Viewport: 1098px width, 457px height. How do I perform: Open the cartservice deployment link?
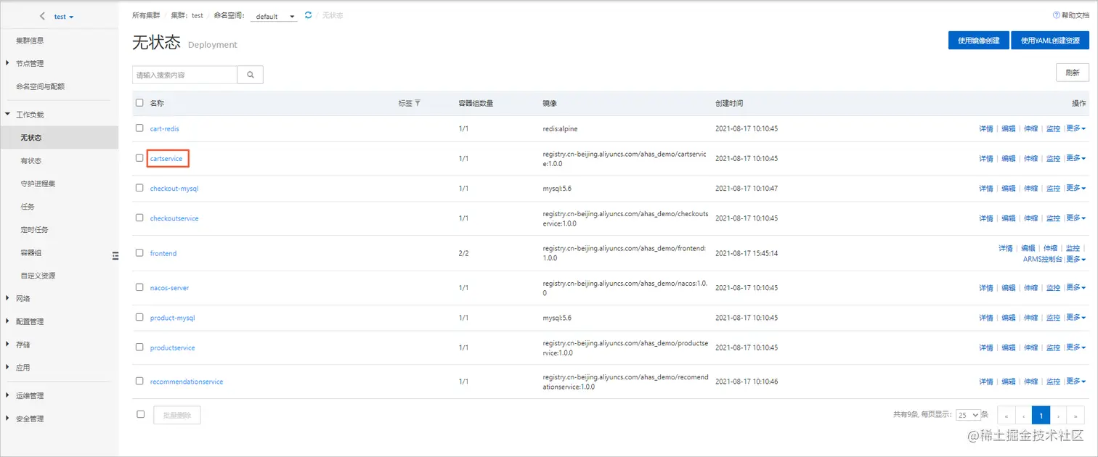(166, 158)
